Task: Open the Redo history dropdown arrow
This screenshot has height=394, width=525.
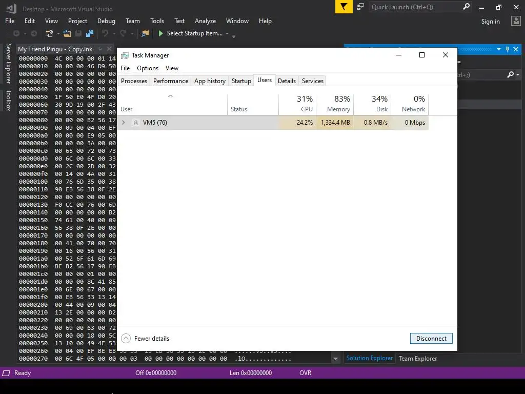Action: click(132, 33)
